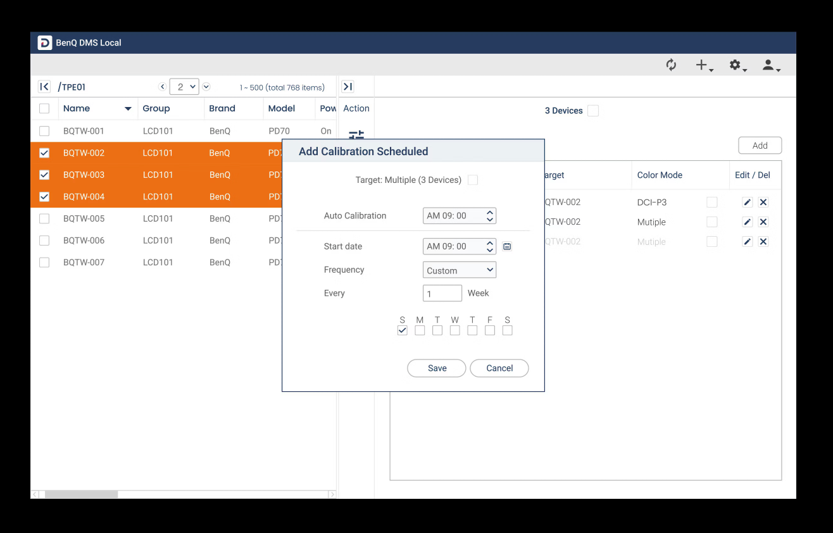Click the Brand column header
This screenshot has width=833, height=533.
tap(222, 109)
